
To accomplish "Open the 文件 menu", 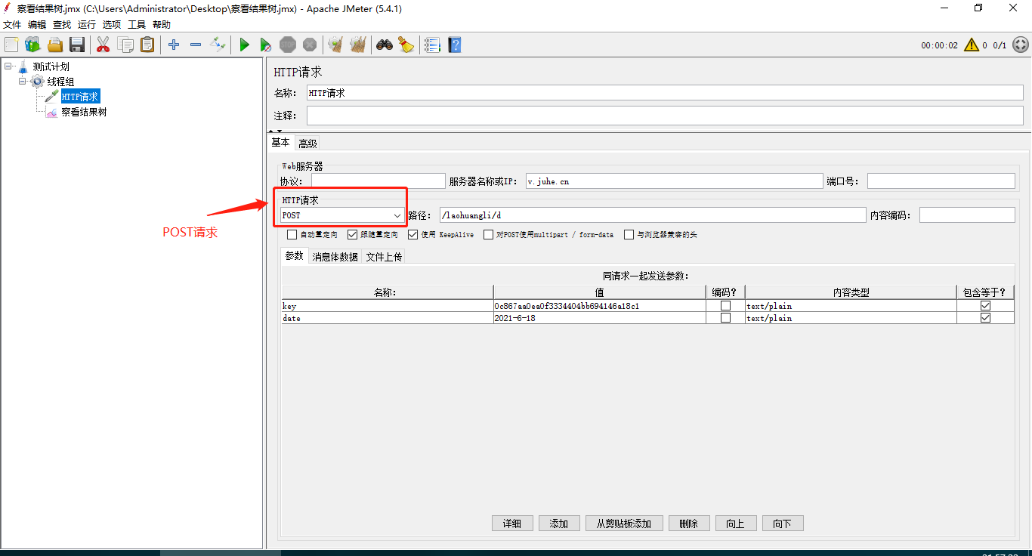I will tap(13, 24).
